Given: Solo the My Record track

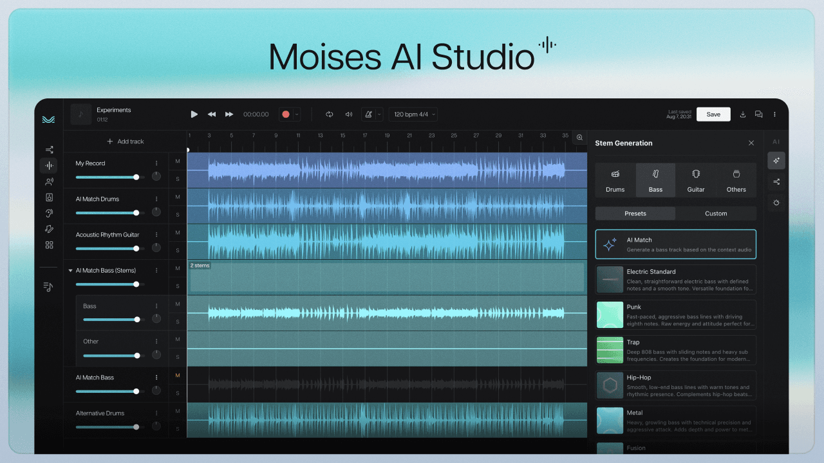Looking at the screenshot, I should pyautogui.click(x=178, y=179).
